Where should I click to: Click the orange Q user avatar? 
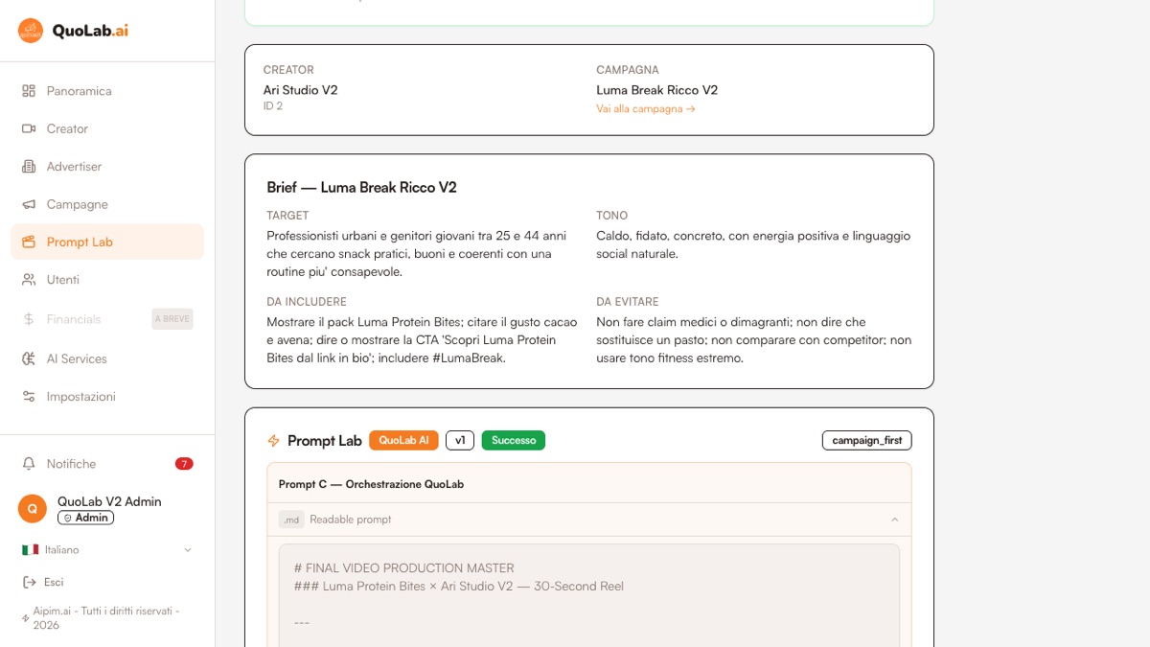click(x=33, y=509)
